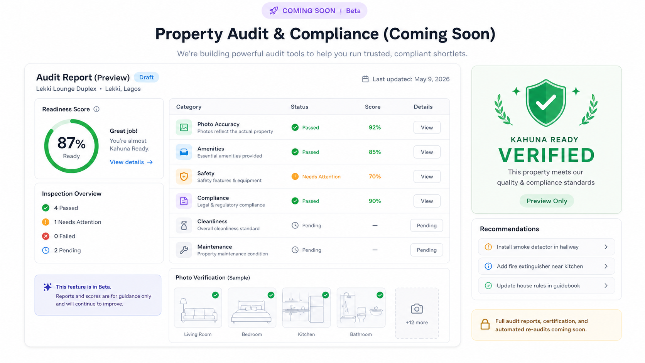Click the Cleanliness spray bottle icon

click(184, 226)
